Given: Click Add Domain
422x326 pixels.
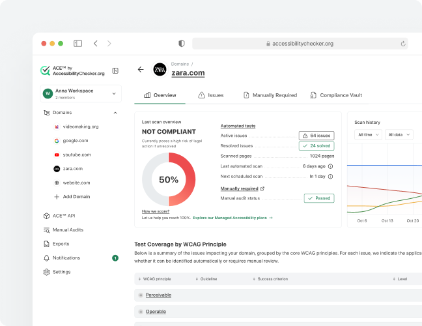Looking at the screenshot, I should point(72,197).
